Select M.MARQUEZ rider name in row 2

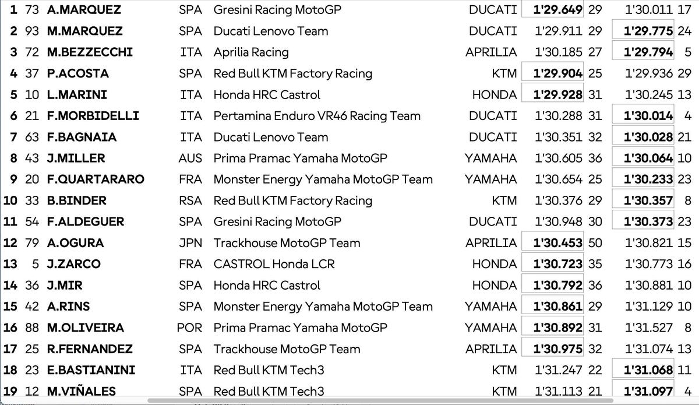point(85,31)
